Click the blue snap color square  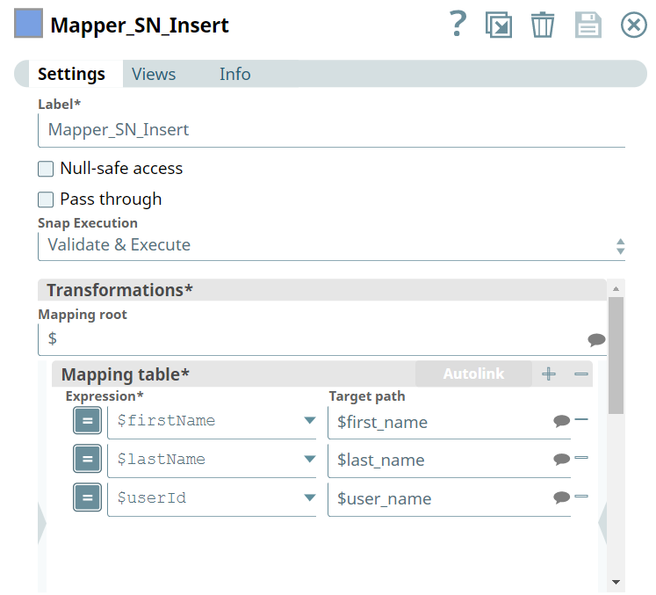click(28, 24)
